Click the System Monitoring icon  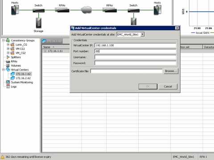click(8, 82)
